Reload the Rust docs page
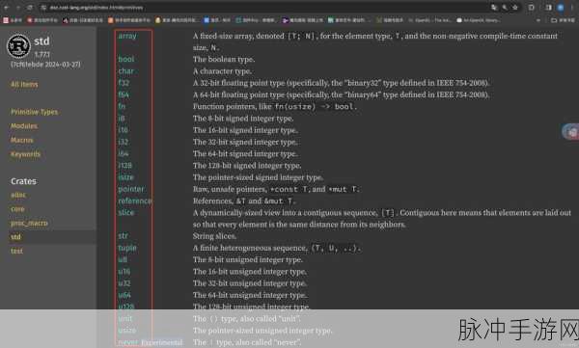579x348 pixels. click(x=30, y=8)
